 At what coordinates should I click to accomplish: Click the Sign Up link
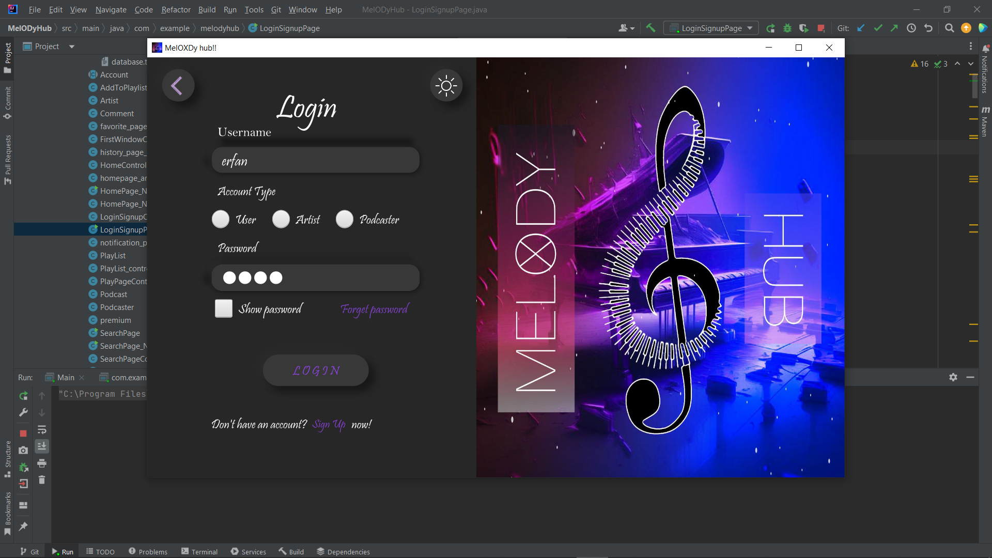pyautogui.click(x=328, y=424)
